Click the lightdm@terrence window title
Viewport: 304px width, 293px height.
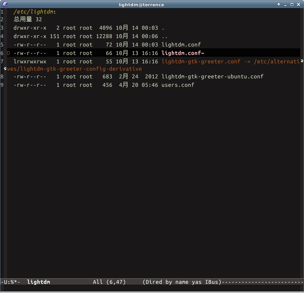[141, 5]
